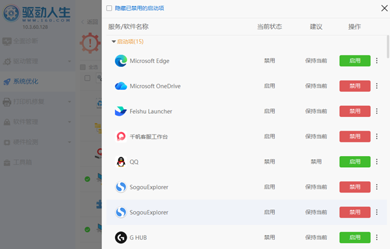
Task: Click the 建议 column header
Action: pos(316,27)
